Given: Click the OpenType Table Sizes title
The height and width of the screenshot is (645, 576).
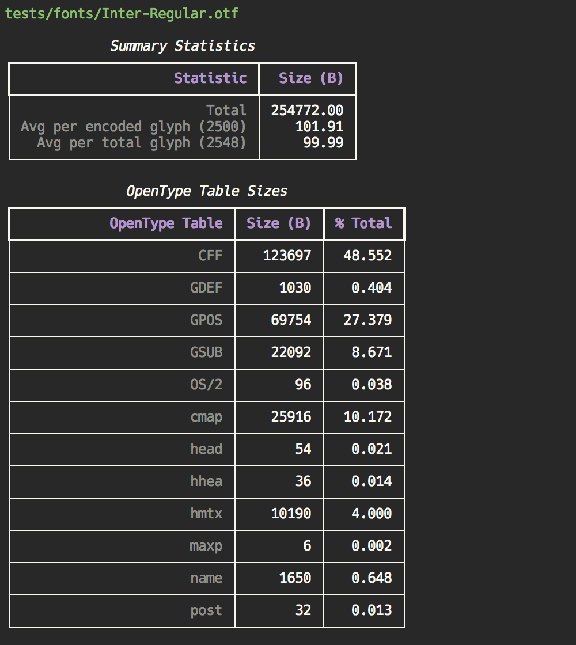Looking at the screenshot, I should click(x=206, y=191).
